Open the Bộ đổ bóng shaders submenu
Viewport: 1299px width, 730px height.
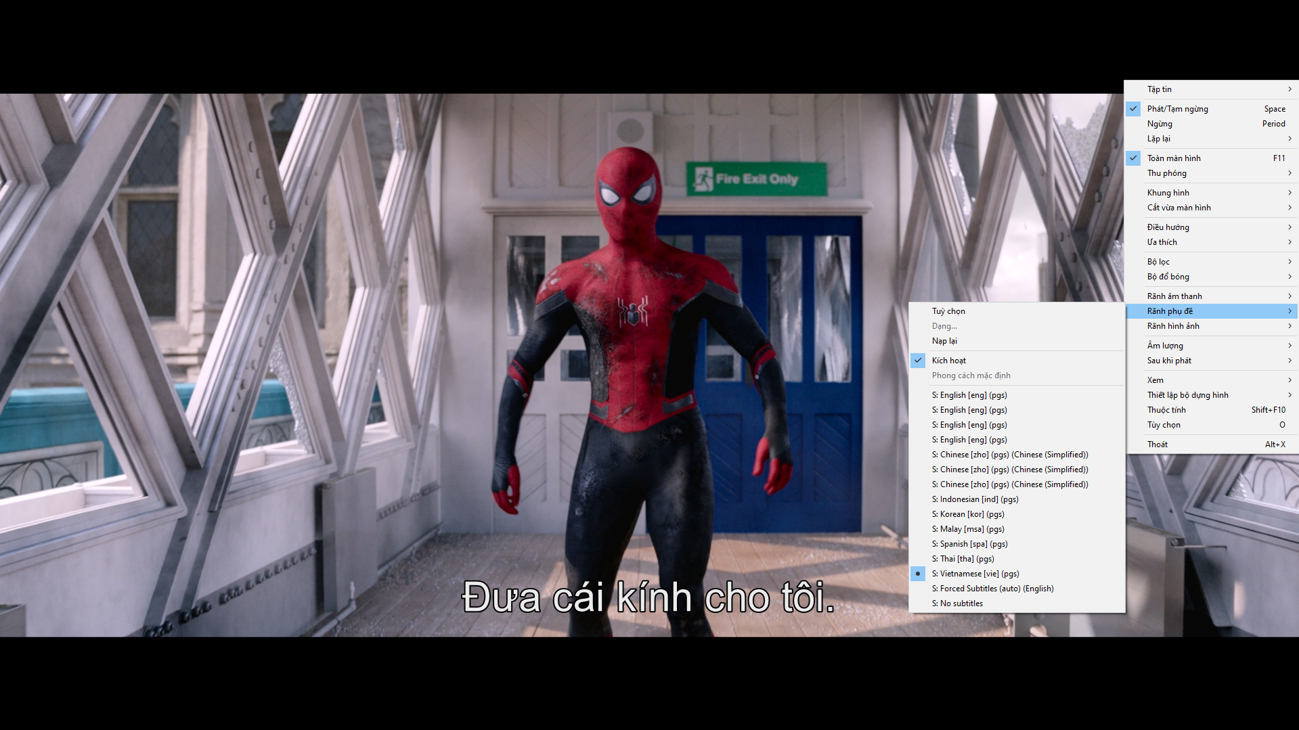click(x=1212, y=277)
